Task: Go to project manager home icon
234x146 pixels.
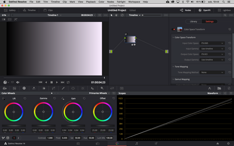Action: click(x=218, y=143)
